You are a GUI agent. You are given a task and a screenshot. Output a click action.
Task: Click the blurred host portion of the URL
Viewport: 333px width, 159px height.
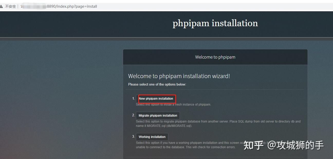(34, 6)
